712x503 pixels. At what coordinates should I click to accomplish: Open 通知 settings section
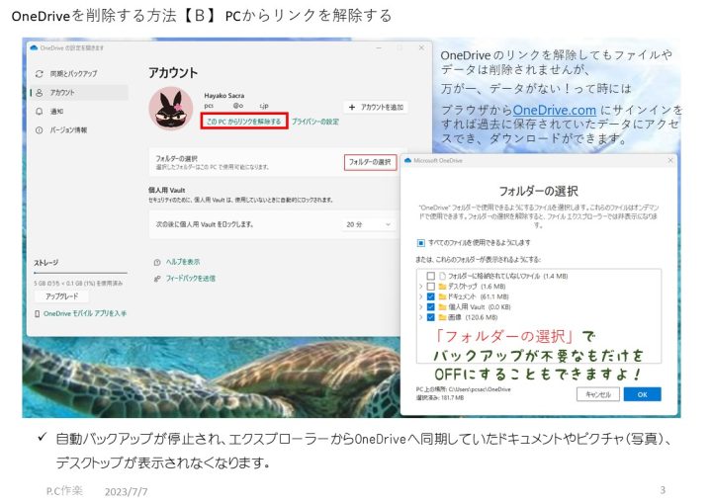79,112
